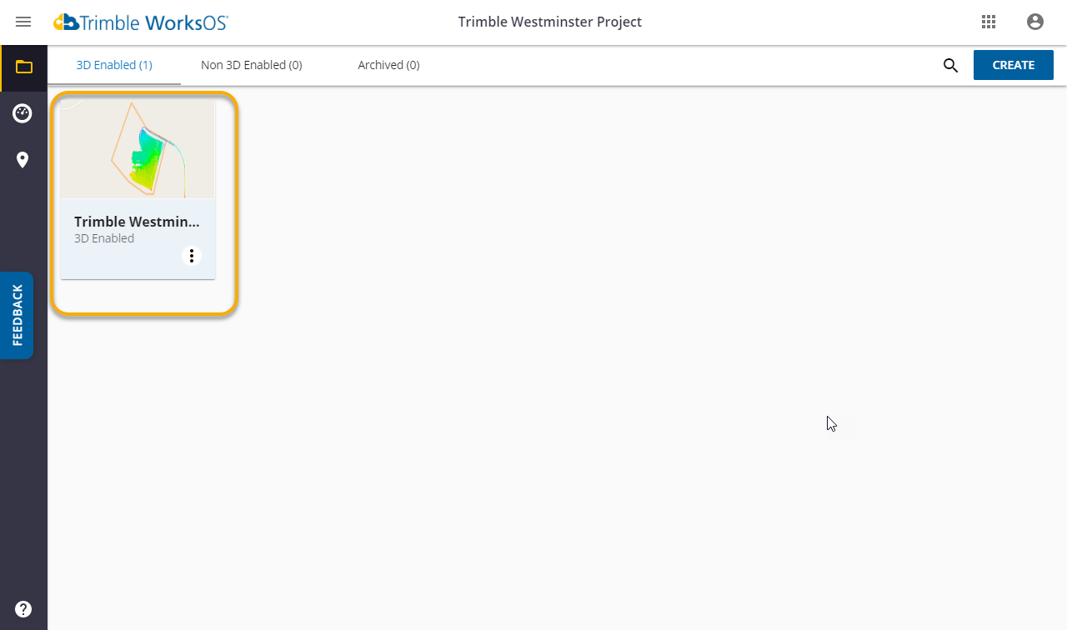Switch to the Non 3D Enabled tab
Image resolution: width=1067 pixels, height=630 pixels.
[251, 65]
